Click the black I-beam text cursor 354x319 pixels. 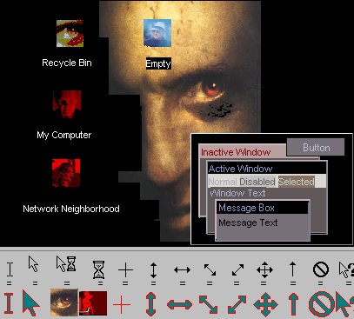click(x=10, y=269)
